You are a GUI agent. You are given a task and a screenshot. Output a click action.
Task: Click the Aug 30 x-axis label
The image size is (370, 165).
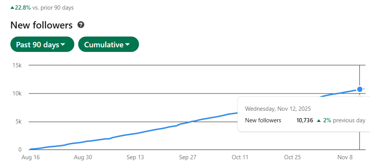point(83,157)
